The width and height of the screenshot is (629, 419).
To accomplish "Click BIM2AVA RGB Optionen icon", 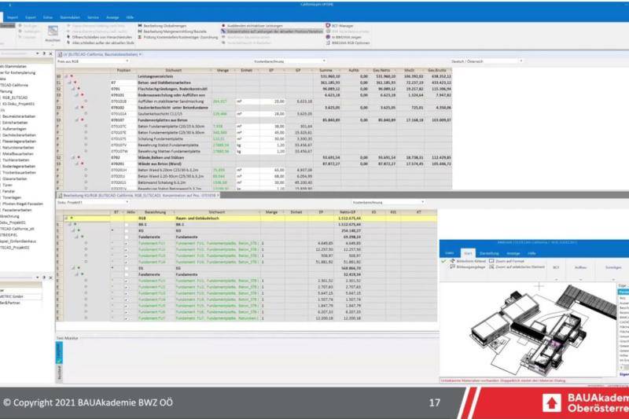I will [328, 42].
